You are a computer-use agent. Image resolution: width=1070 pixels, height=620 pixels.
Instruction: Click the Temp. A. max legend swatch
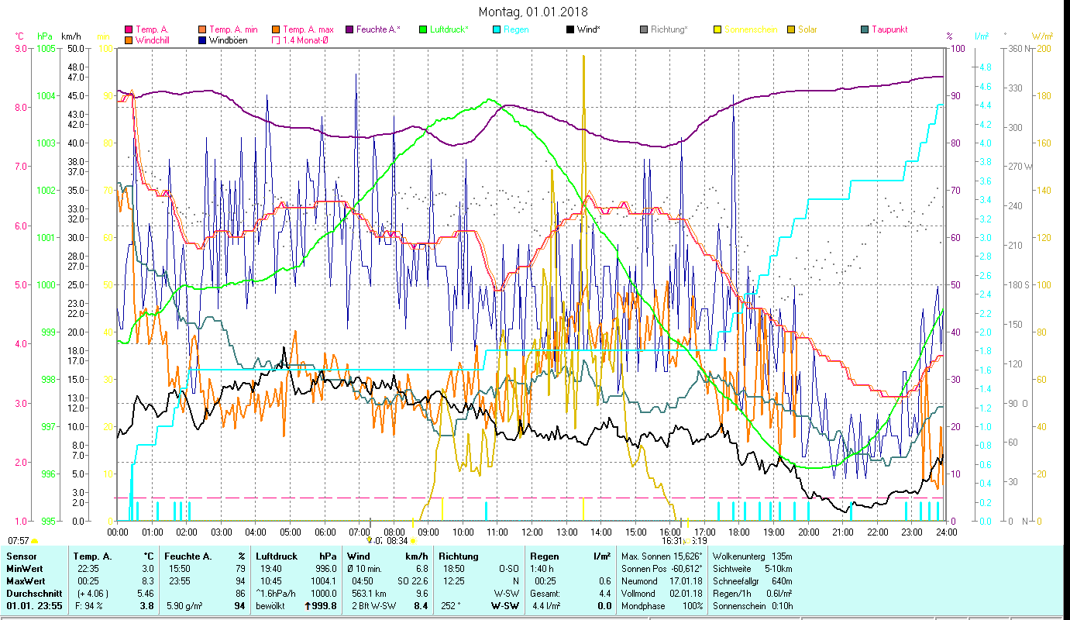(275, 29)
